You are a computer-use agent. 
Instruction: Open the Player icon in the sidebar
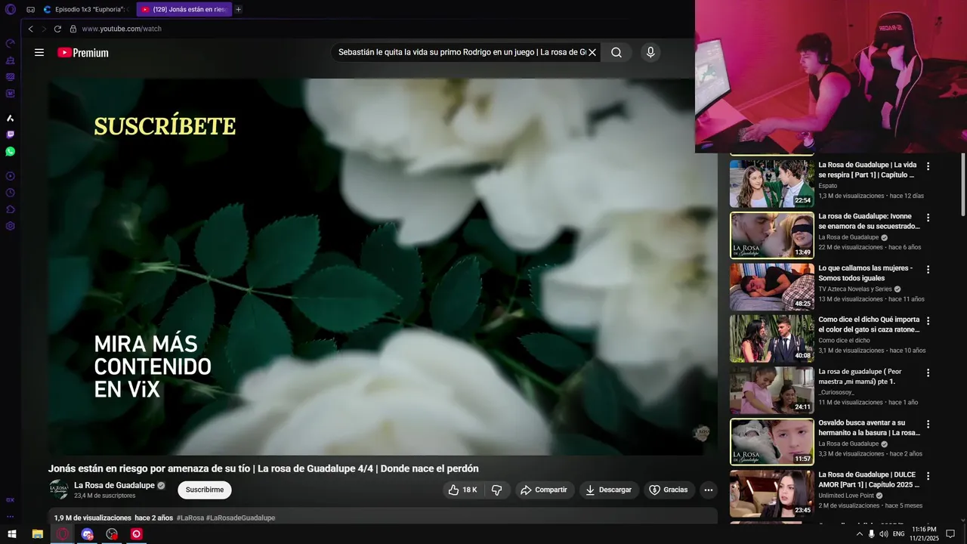click(x=11, y=176)
